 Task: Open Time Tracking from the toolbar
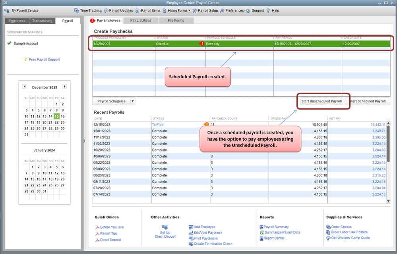coord(88,11)
